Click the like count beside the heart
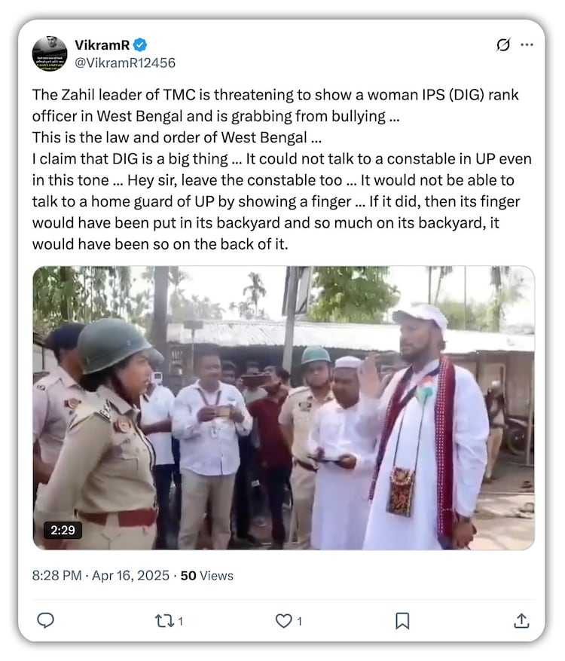The height and width of the screenshot is (661, 565). coord(299,622)
